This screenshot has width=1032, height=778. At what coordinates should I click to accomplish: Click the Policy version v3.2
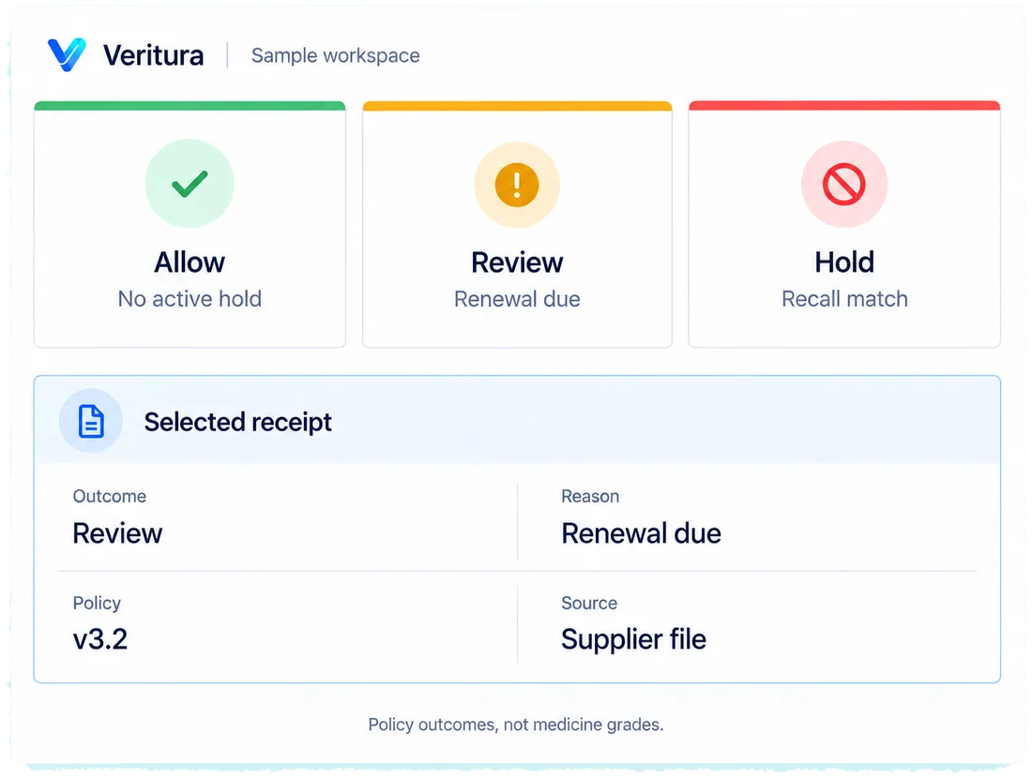point(100,639)
